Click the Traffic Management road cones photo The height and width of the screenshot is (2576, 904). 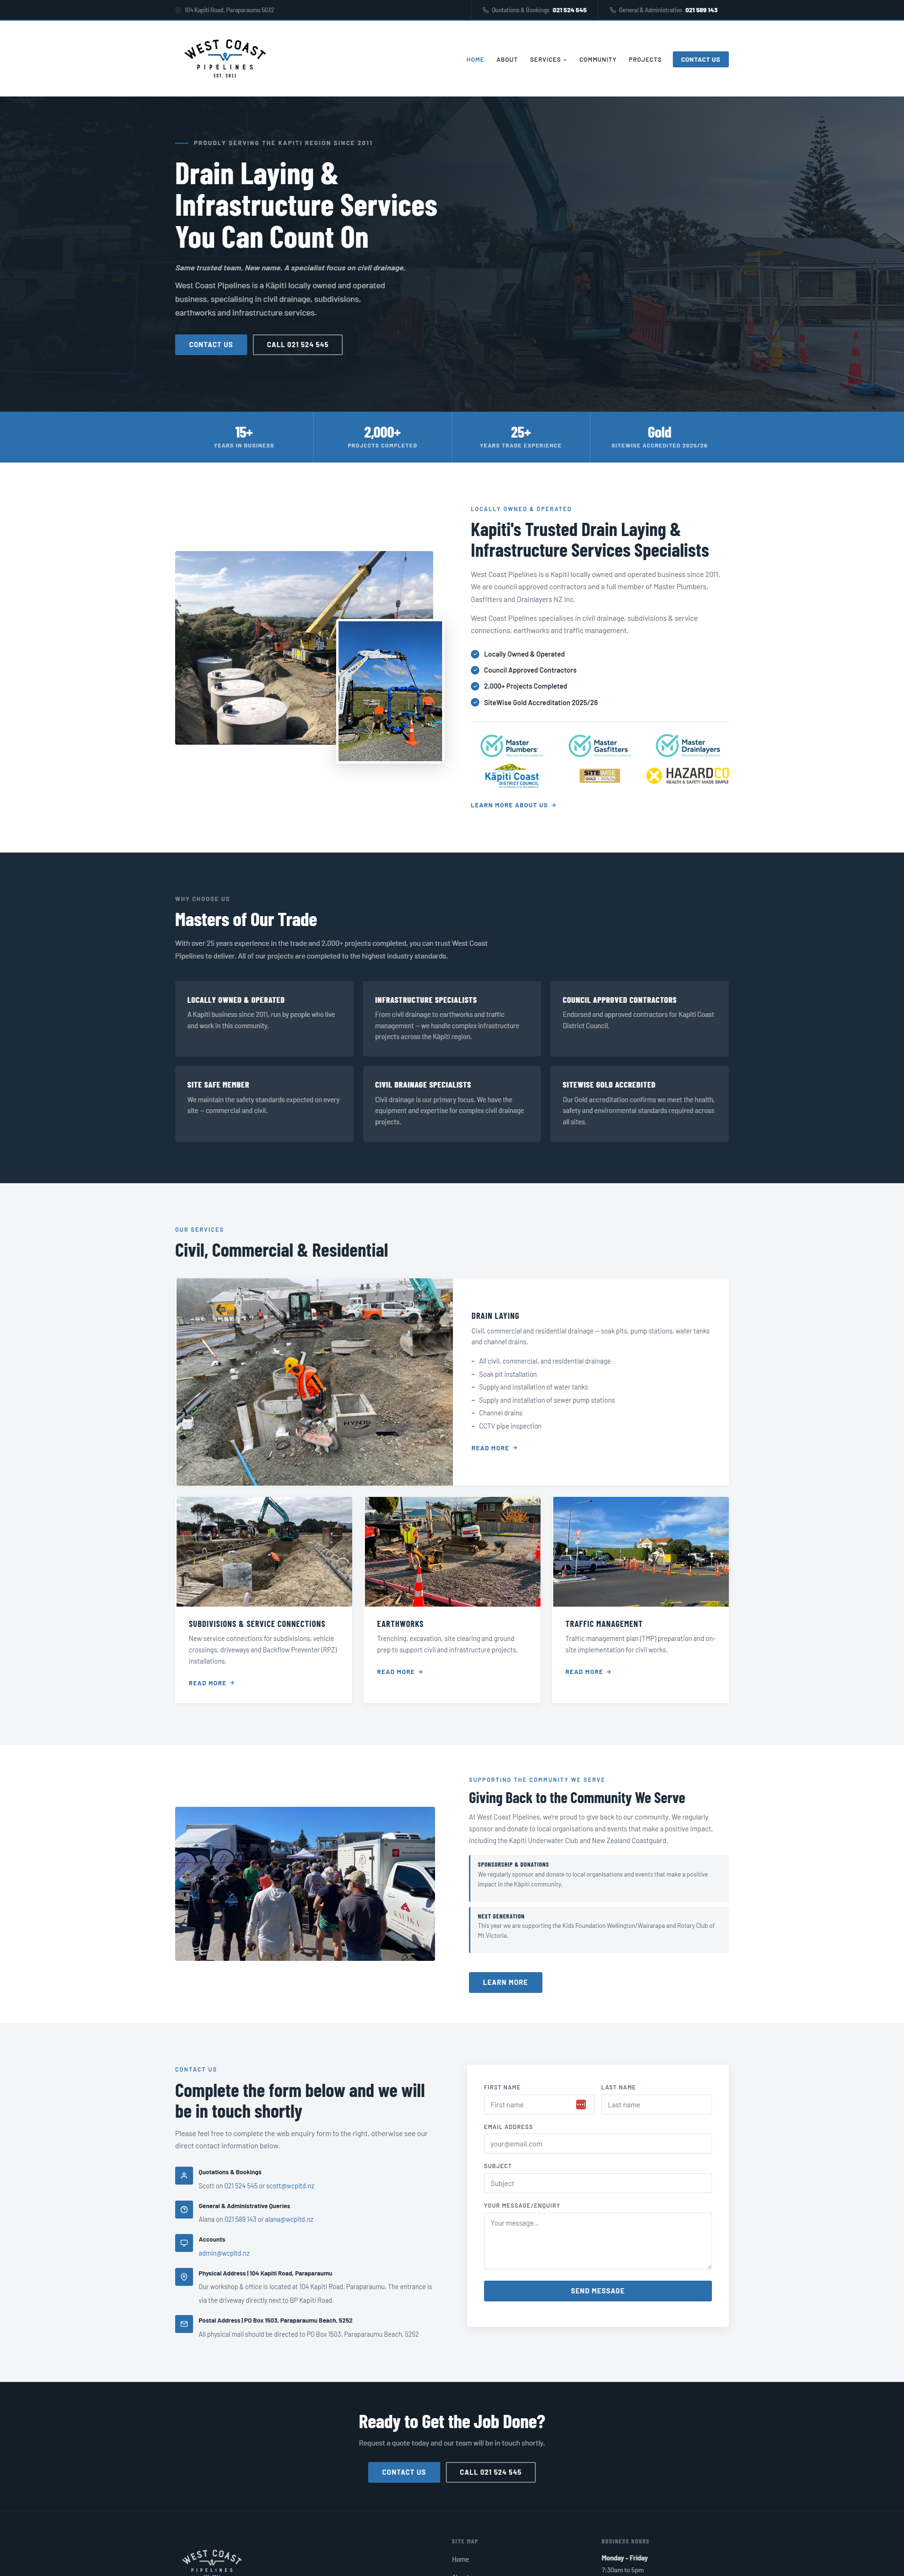641,1552
